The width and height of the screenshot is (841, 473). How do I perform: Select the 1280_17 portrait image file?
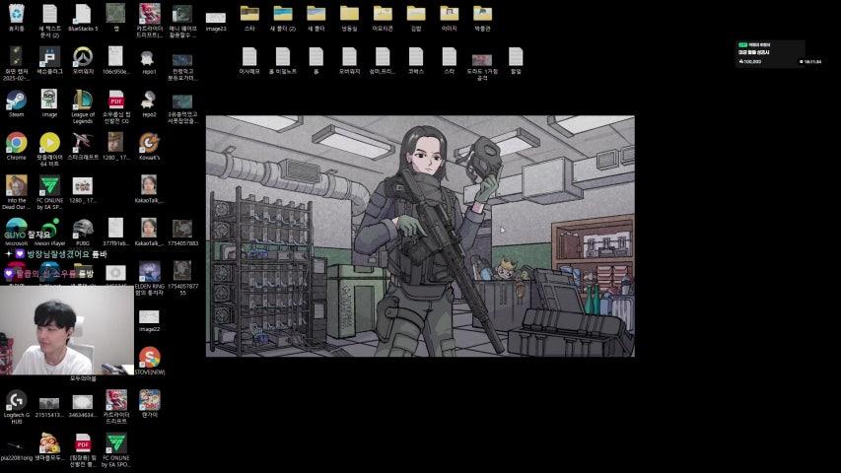[x=116, y=147]
